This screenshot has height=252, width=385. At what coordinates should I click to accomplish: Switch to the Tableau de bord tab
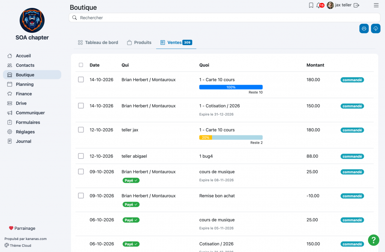click(x=98, y=43)
